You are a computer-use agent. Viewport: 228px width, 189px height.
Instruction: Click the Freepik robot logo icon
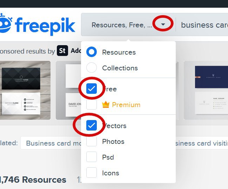coord(5,23)
